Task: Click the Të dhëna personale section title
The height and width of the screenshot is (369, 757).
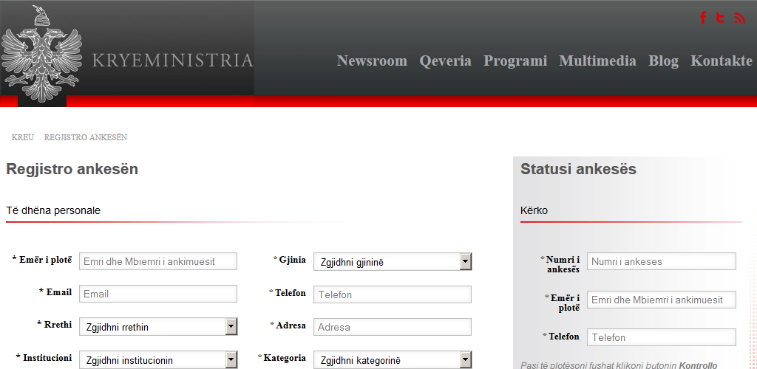Action: tap(53, 210)
